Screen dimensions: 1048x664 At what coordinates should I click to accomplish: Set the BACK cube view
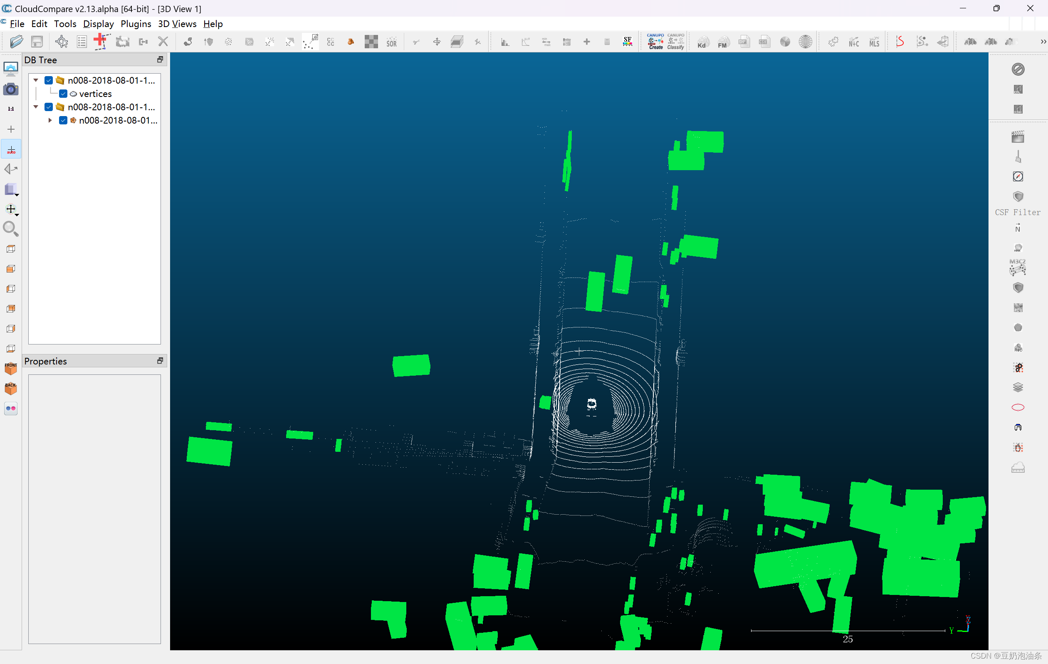point(10,389)
